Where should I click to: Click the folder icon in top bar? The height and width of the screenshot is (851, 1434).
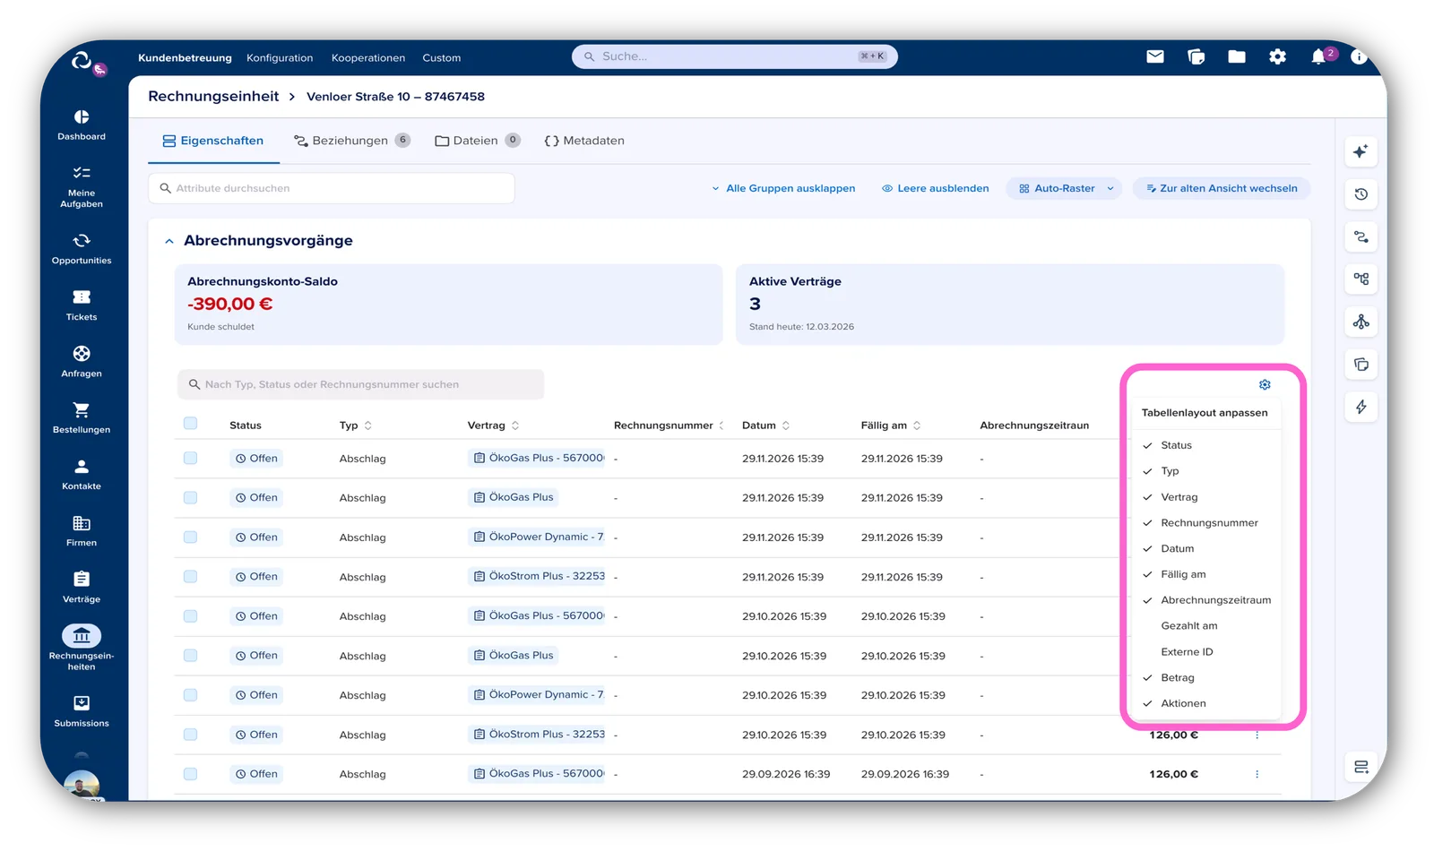point(1237,56)
